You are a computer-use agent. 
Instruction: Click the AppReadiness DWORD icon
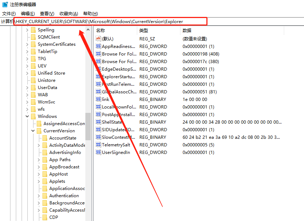(98, 46)
